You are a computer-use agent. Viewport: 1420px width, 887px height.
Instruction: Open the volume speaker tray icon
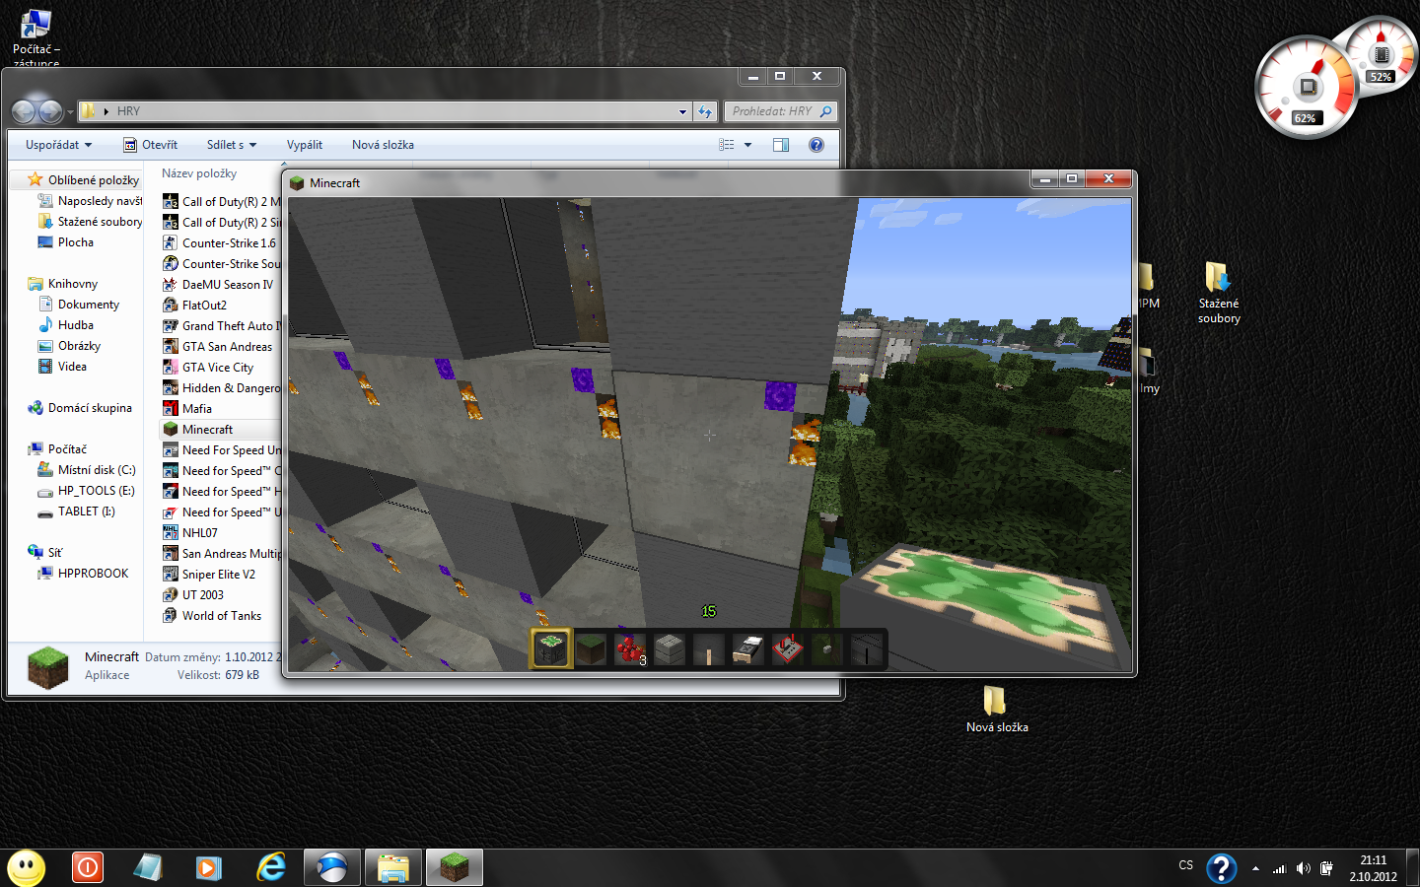point(1303,868)
